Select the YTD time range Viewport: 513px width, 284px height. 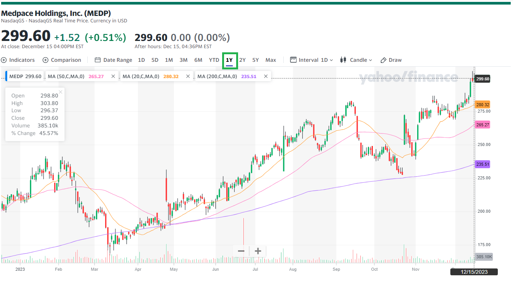click(x=214, y=60)
